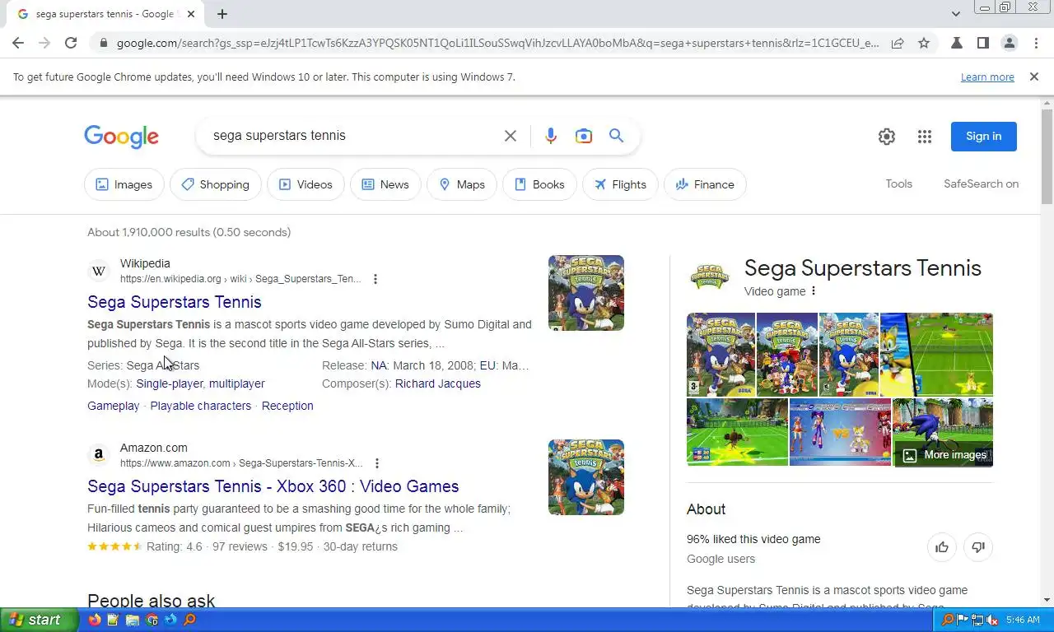Open the notepad icon in the taskbar
Image resolution: width=1054 pixels, height=632 pixels.
coord(114,620)
